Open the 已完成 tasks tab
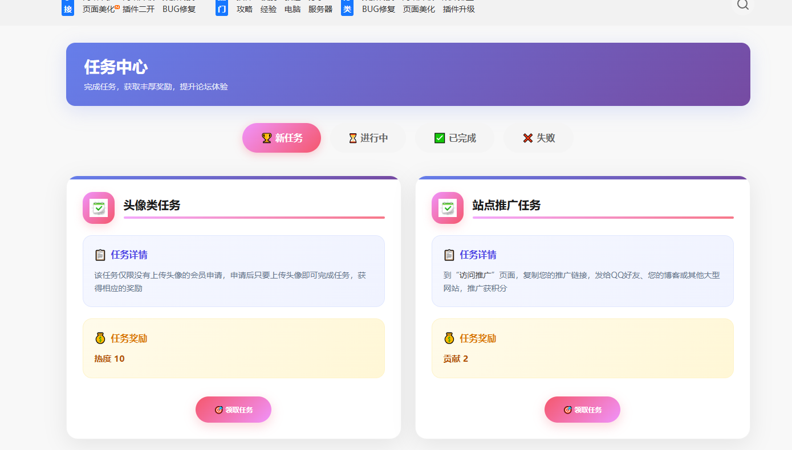 [454, 138]
